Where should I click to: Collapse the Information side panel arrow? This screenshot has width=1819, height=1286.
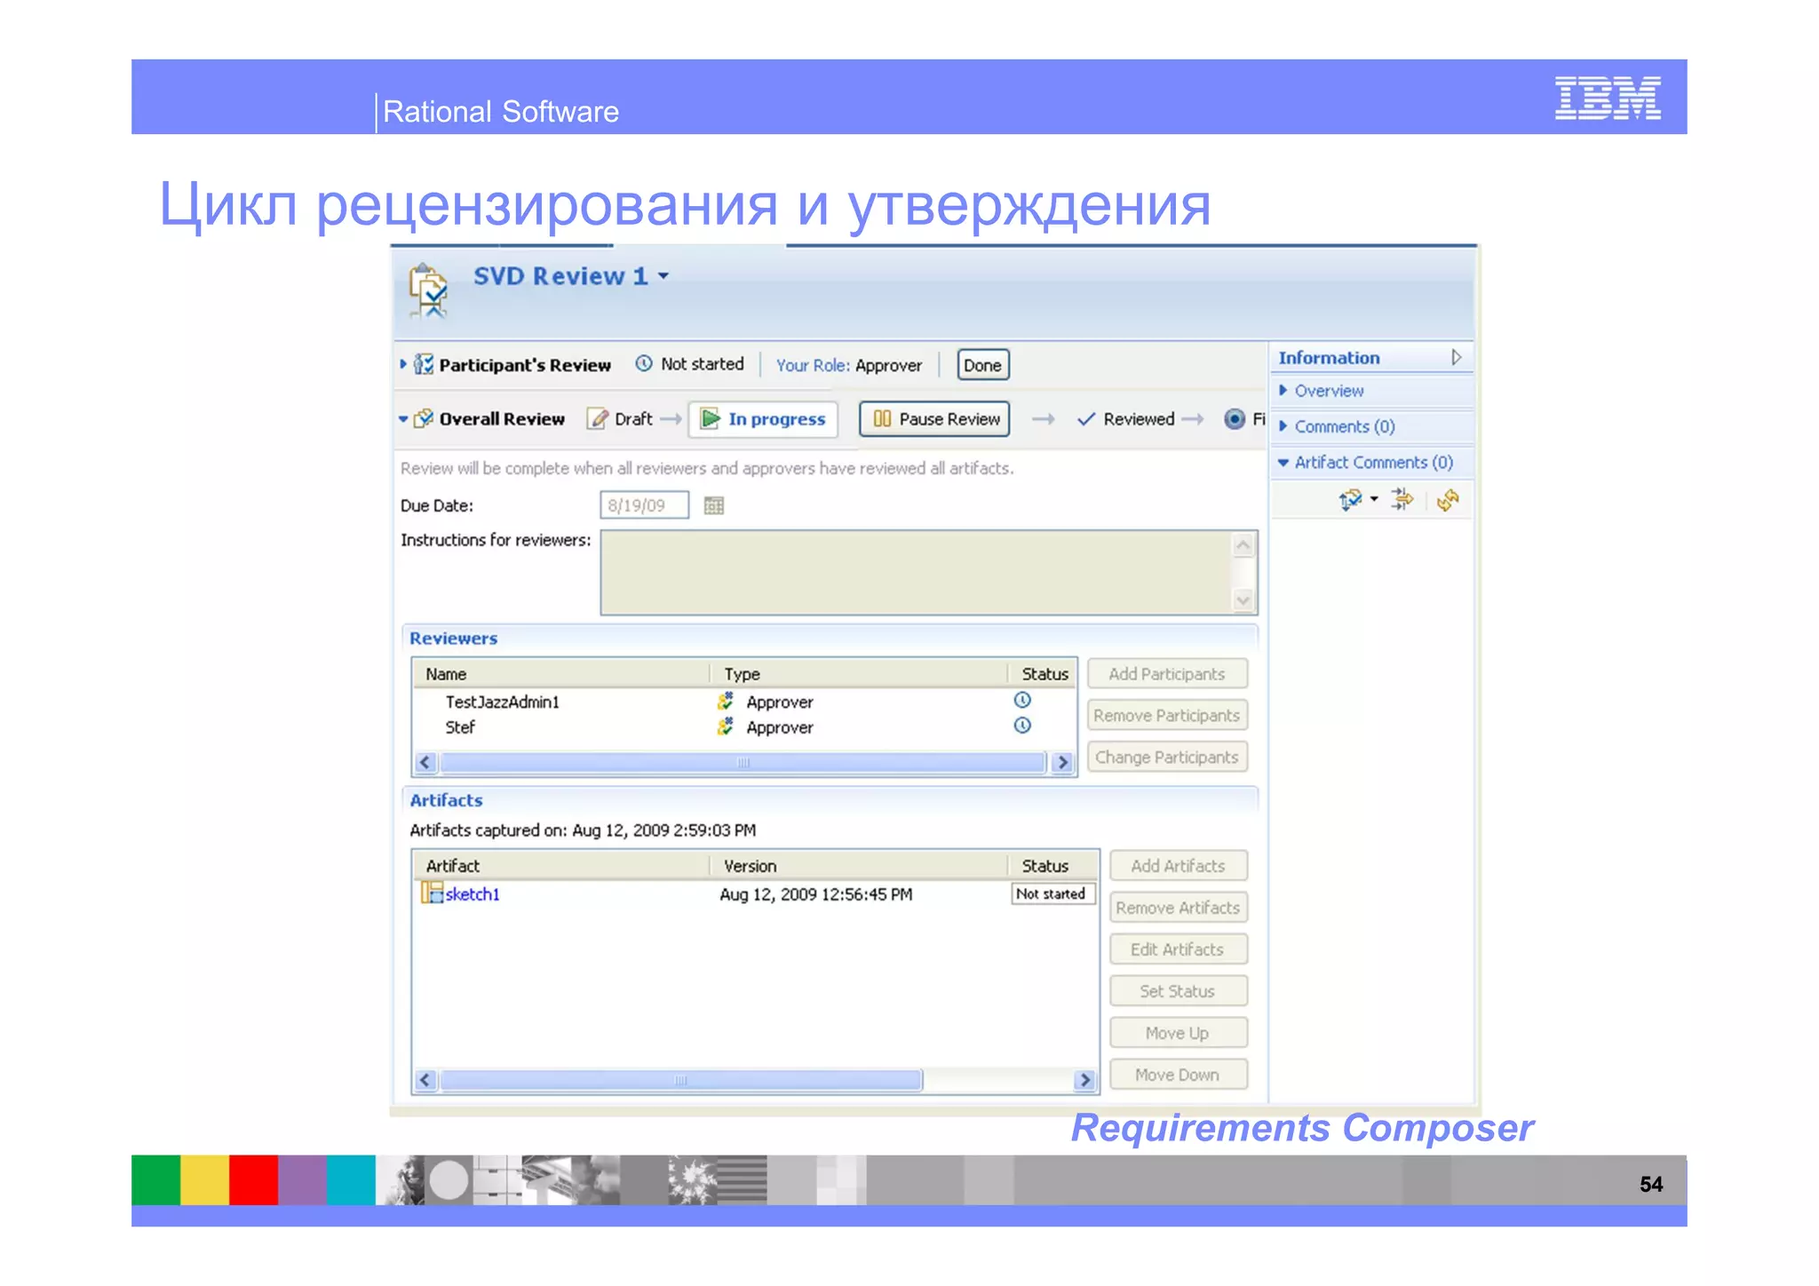(1457, 357)
